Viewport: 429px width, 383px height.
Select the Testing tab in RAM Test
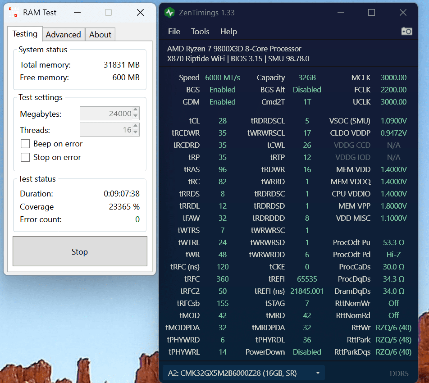pyautogui.click(x=25, y=34)
